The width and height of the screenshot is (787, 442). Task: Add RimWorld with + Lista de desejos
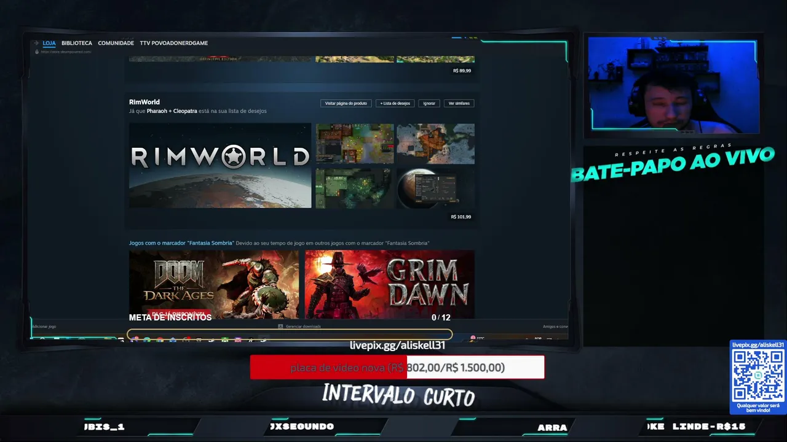click(x=395, y=103)
